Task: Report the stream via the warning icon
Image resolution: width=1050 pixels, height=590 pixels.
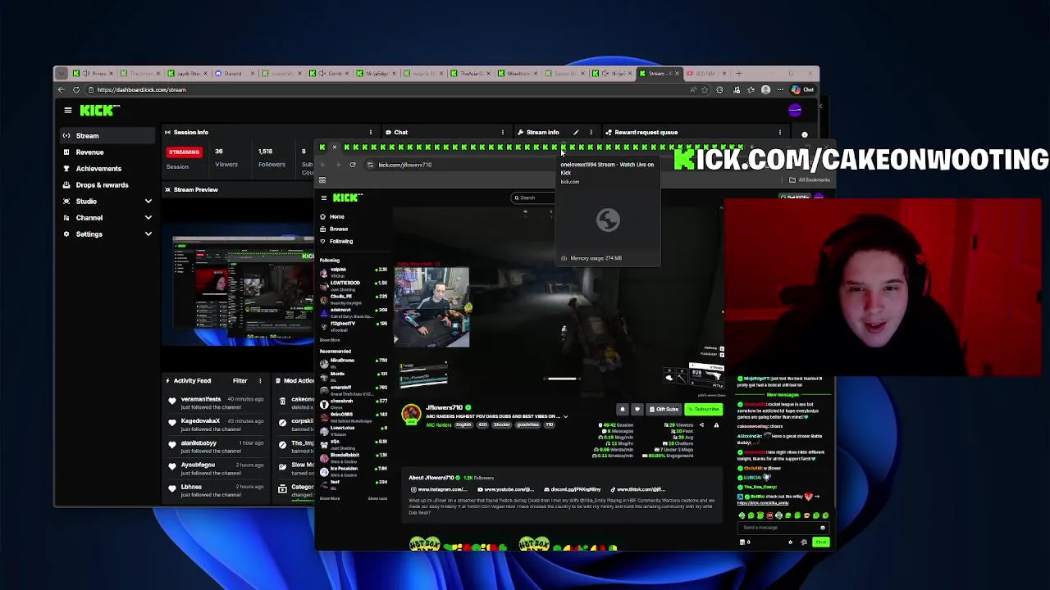Action: coord(716,425)
